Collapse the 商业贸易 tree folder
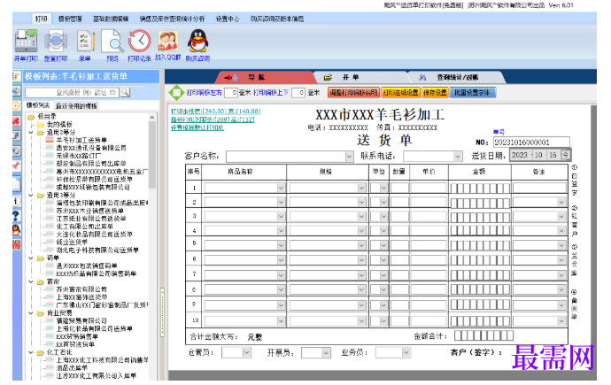Viewport: 611px width, 385px height. click(x=31, y=313)
